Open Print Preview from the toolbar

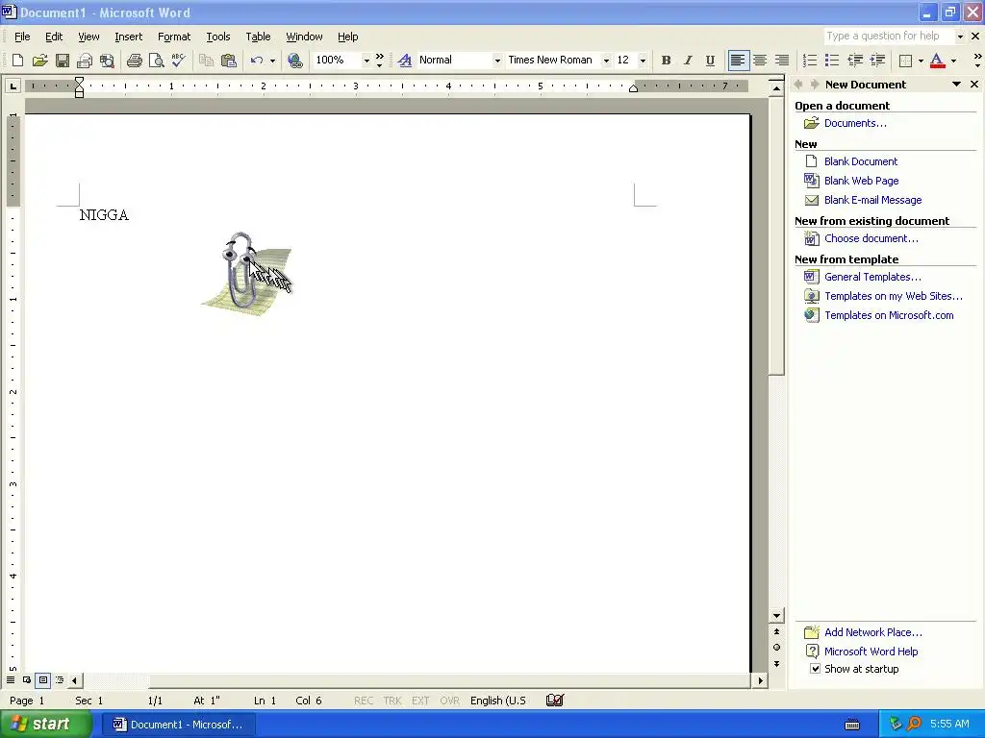click(x=157, y=61)
